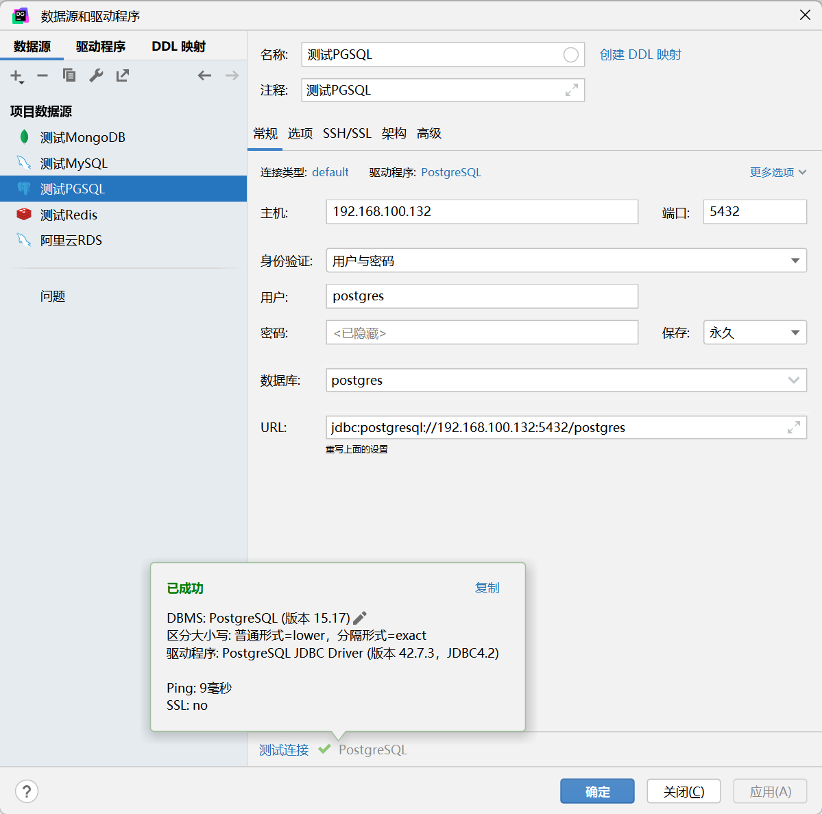Click the 密码 input field
Image resolution: width=822 pixels, height=814 pixels.
482,333
